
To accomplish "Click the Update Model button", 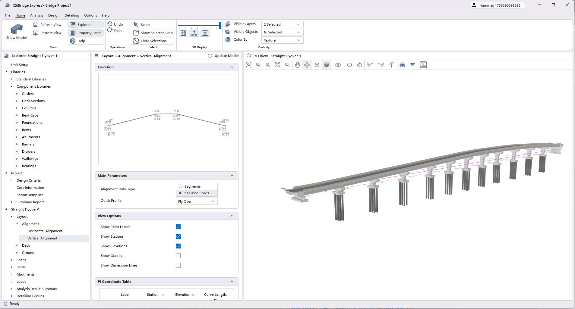I will click(223, 56).
